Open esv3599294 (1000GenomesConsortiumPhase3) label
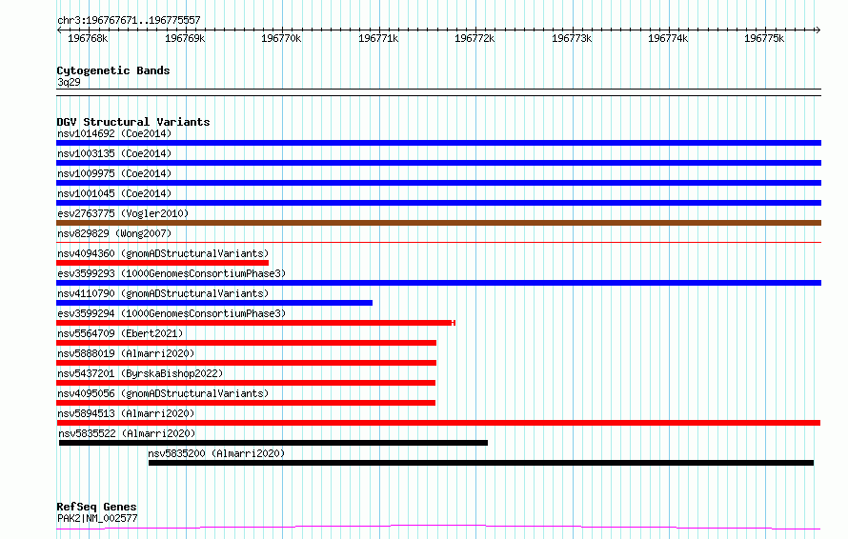Screen dimensions: 848x539 coord(172,313)
